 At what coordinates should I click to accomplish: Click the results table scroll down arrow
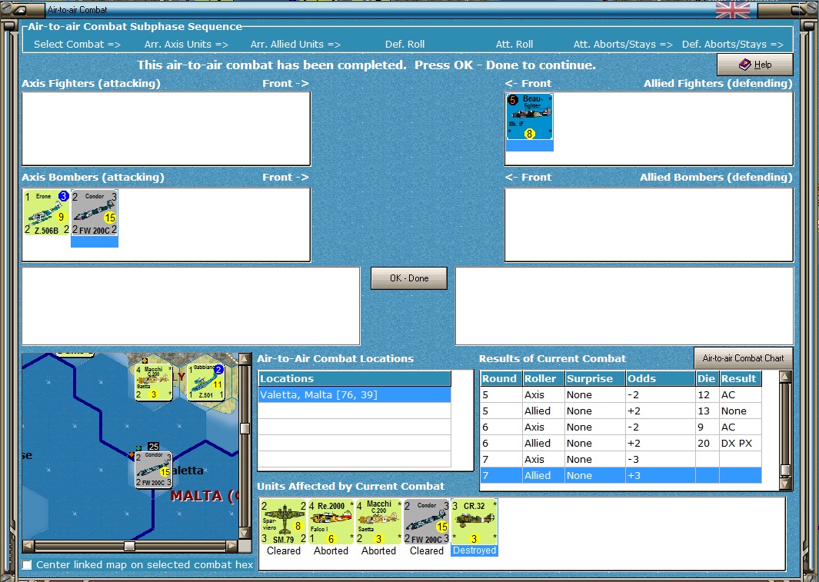click(x=785, y=484)
